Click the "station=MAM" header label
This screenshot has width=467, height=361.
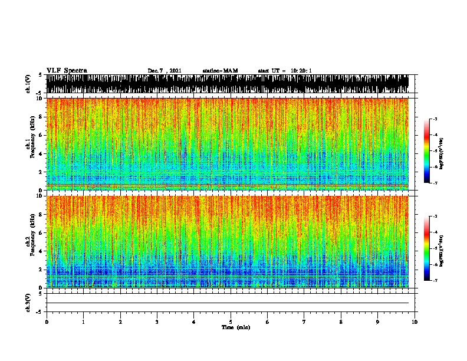tap(220, 71)
